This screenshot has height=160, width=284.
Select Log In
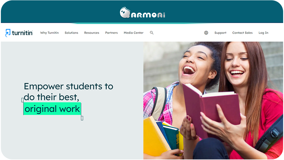click(x=263, y=33)
